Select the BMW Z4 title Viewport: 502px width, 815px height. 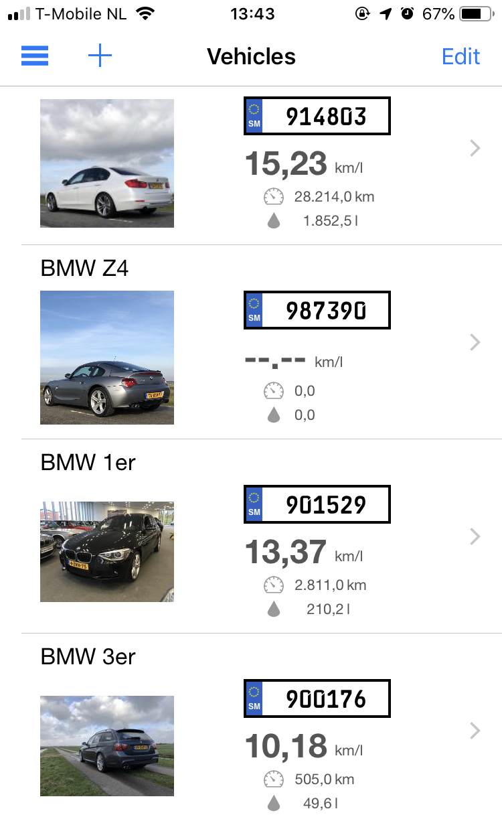(x=84, y=268)
